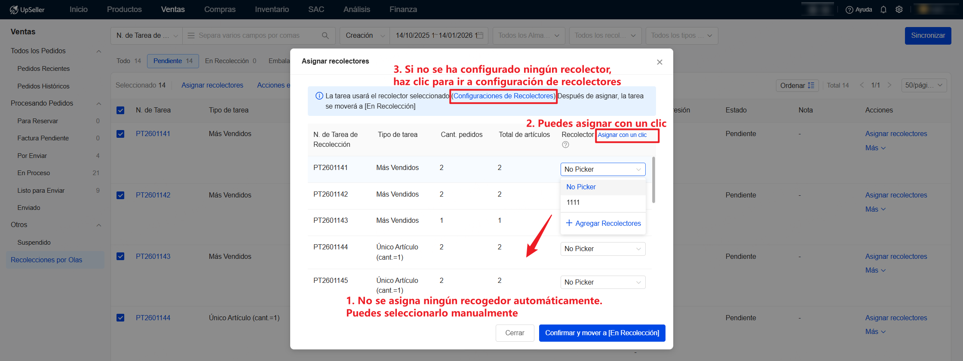The height and width of the screenshot is (361, 963).
Task: Click the calendar icon in date range
Action: [x=480, y=36]
